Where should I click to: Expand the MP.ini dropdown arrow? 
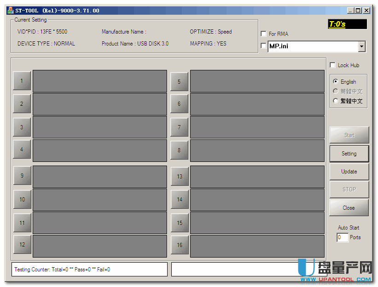pos(361,46)
